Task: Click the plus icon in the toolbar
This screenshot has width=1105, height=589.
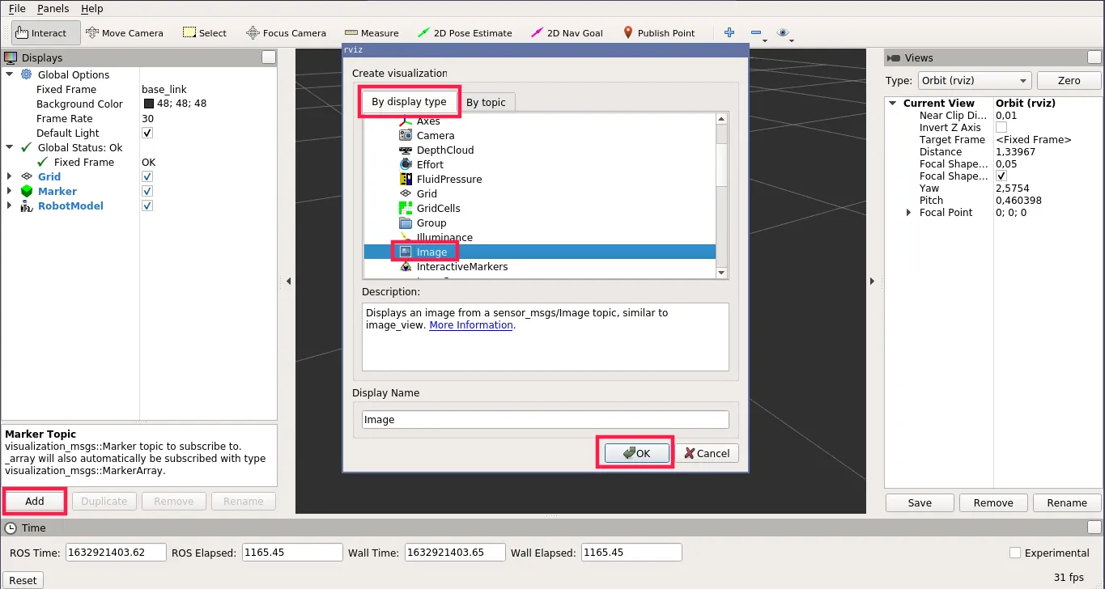Action: pos(728,32)
